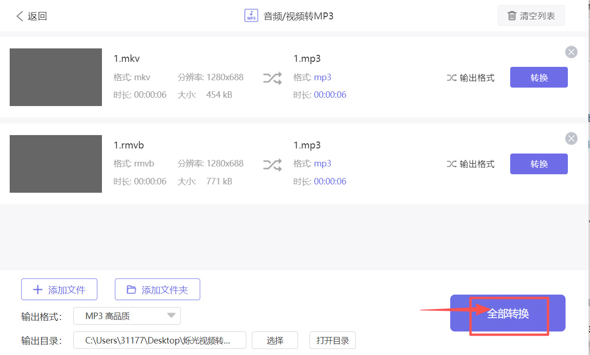The height and width of the screenshot is (355, 590).
Task: Click the convert arrows icon between 1.mkv and 1.mp3
Action: tap(272, 78)
